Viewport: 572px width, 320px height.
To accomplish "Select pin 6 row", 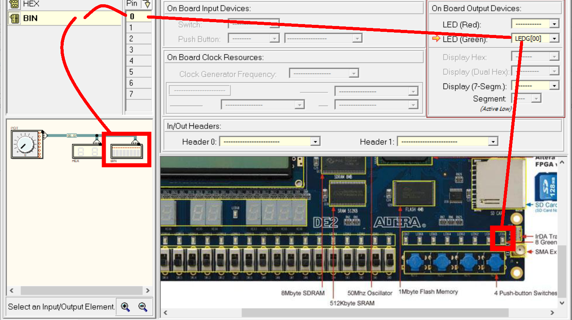I will tap(138, 83).
